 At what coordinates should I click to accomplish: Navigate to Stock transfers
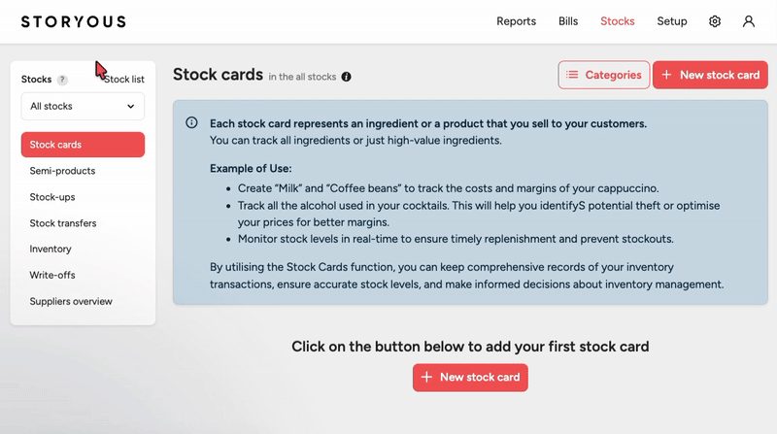[63, 223]
